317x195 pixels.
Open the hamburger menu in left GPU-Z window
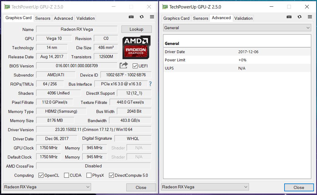(x=152, y=17)
